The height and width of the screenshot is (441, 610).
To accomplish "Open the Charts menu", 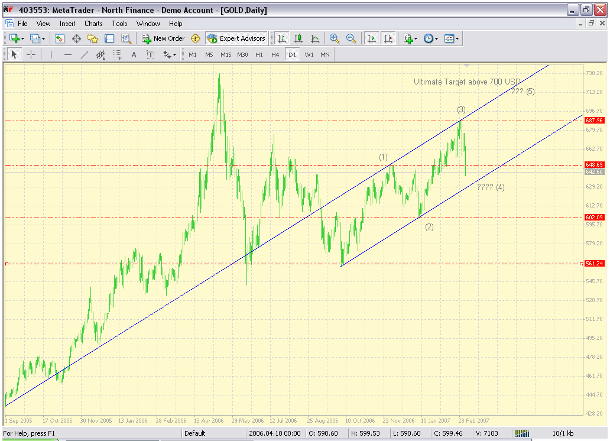I will pos(94,24).
